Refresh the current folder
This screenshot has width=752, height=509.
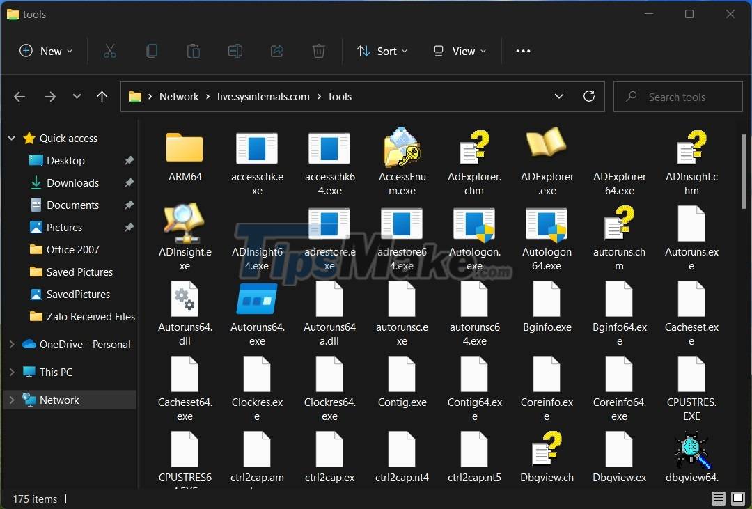[588, 96]
